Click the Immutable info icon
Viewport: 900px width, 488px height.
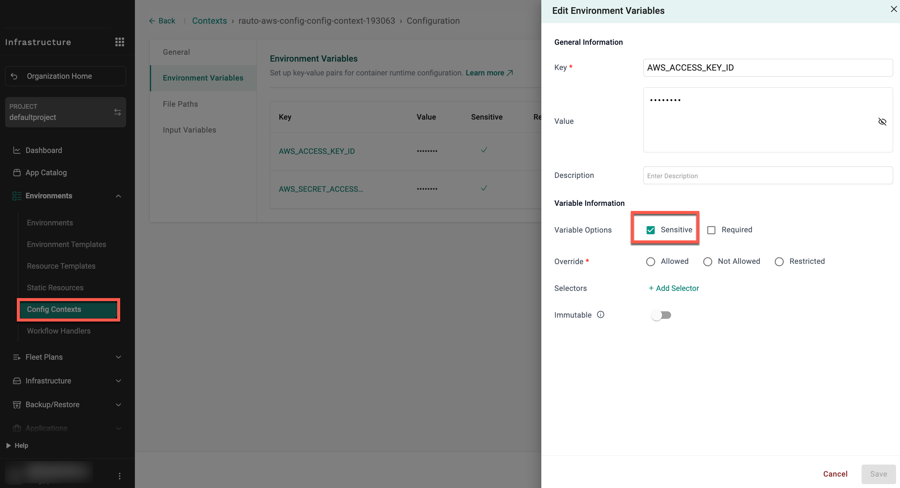600,315
